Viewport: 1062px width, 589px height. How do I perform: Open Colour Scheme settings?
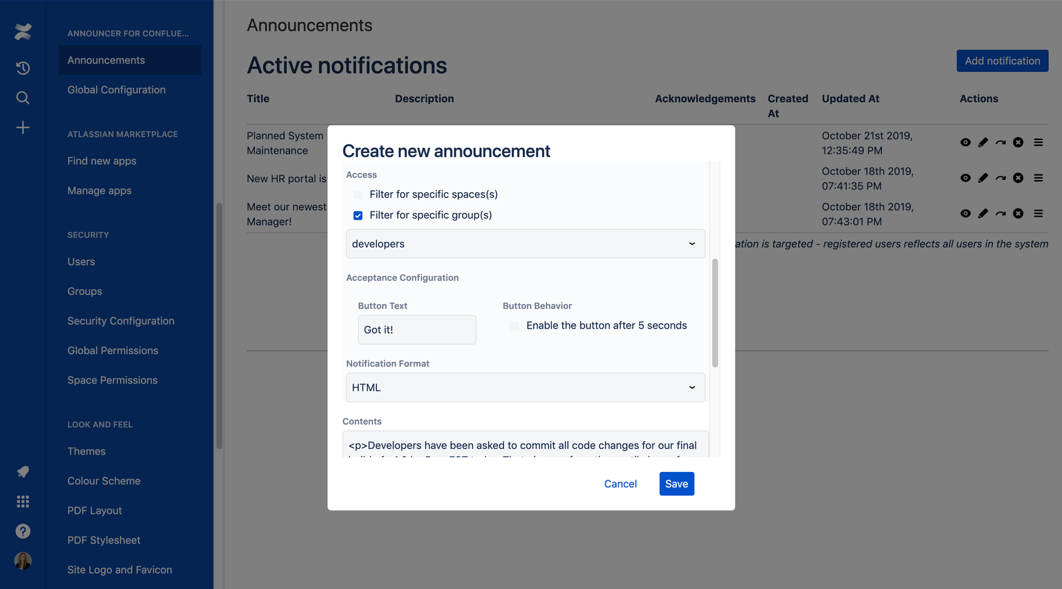104,481
